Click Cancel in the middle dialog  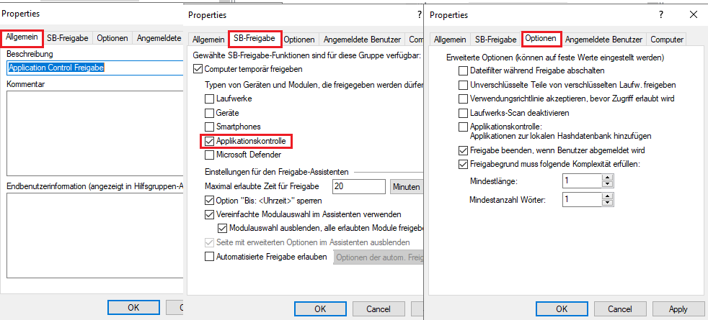(x=378, y=308)
